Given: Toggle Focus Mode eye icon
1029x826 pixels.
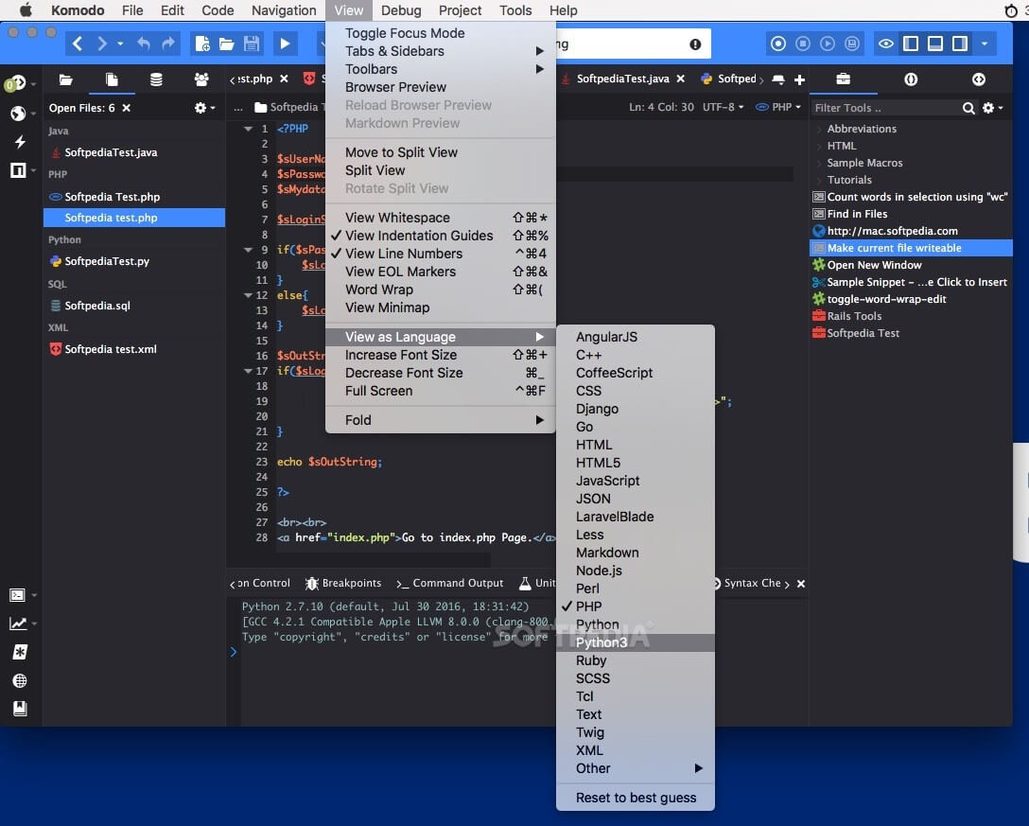Looking at the screenshot, I should pos(886,44).
